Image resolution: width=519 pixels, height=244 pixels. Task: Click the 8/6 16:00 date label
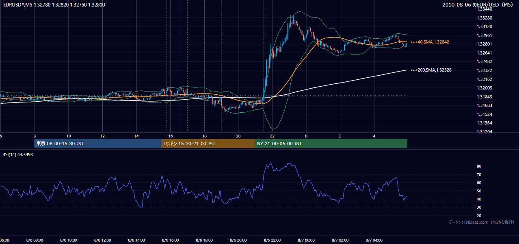point(171,240)
